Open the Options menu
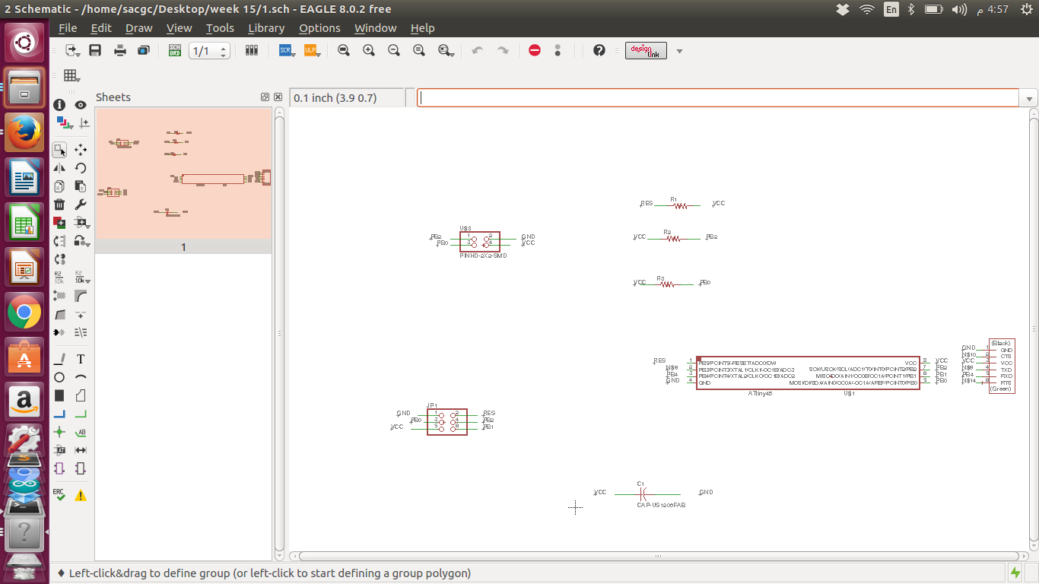 [319, 28]
